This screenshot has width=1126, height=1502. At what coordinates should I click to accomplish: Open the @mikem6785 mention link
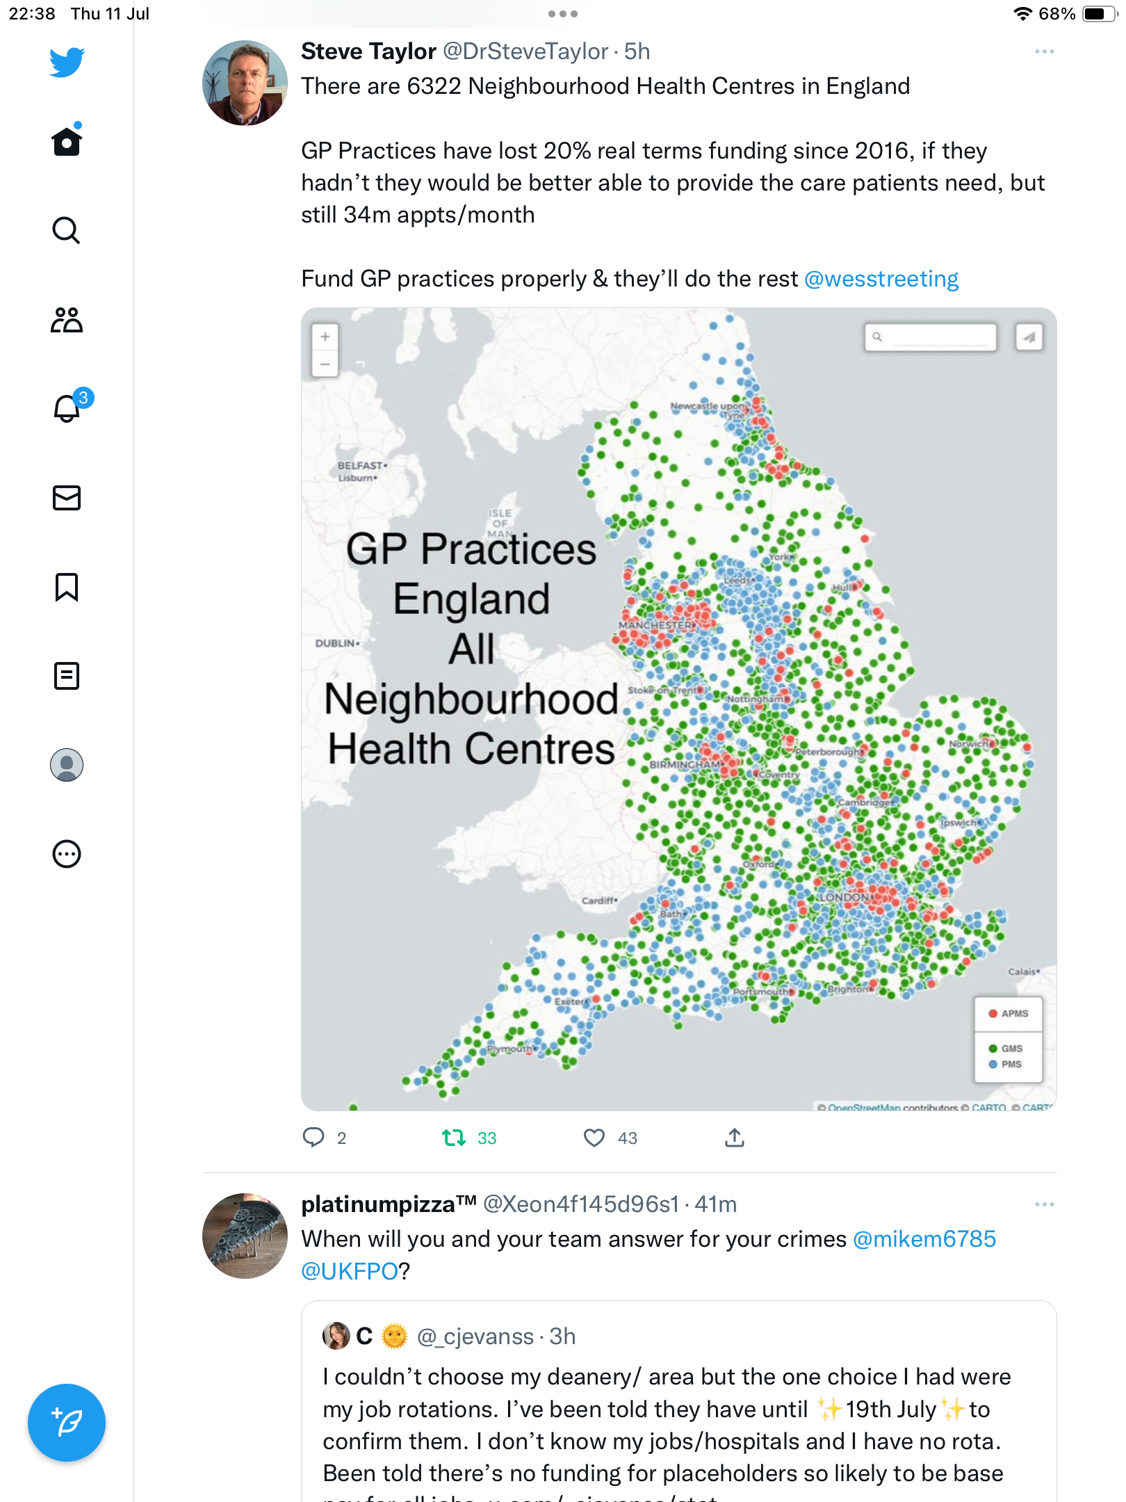[x=924, y=1239]
